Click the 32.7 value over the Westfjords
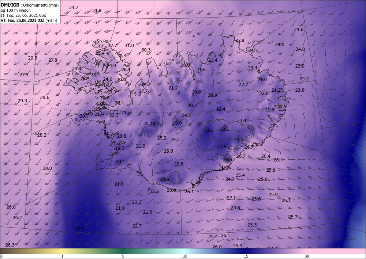This screenshot has height=259, width=366. point(112,45)
